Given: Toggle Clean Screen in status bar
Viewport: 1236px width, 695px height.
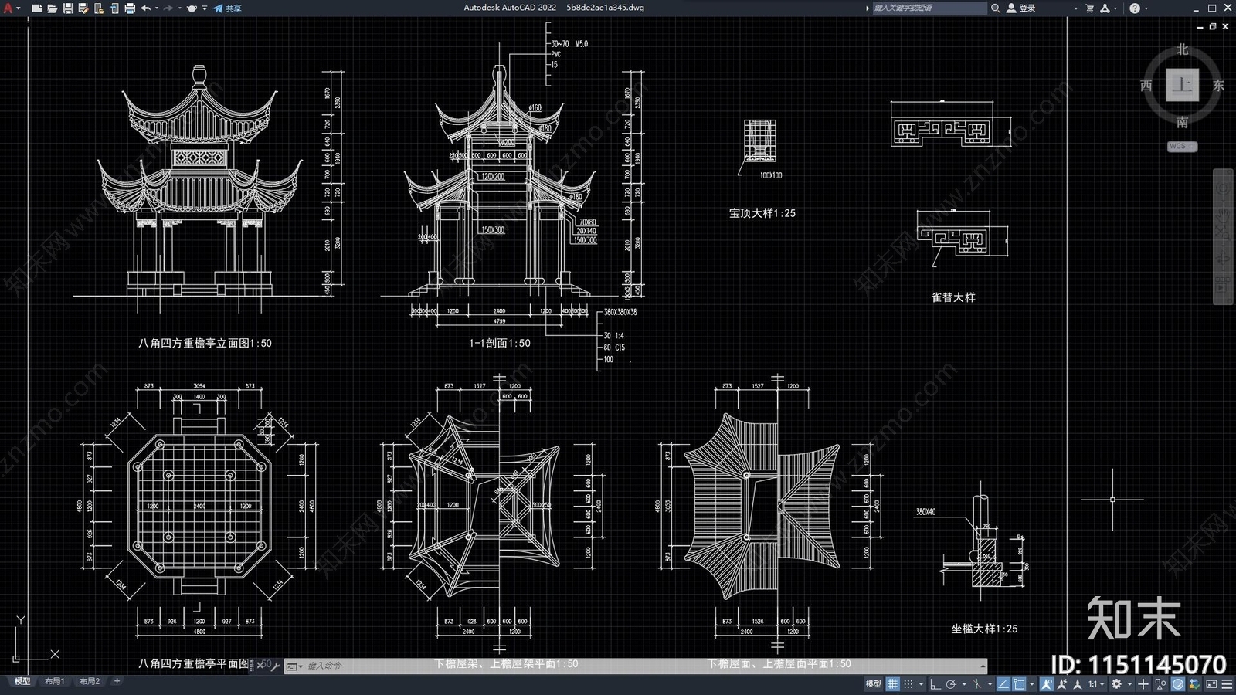Looking at the screenshot, I should click(x=1211, y=683).
